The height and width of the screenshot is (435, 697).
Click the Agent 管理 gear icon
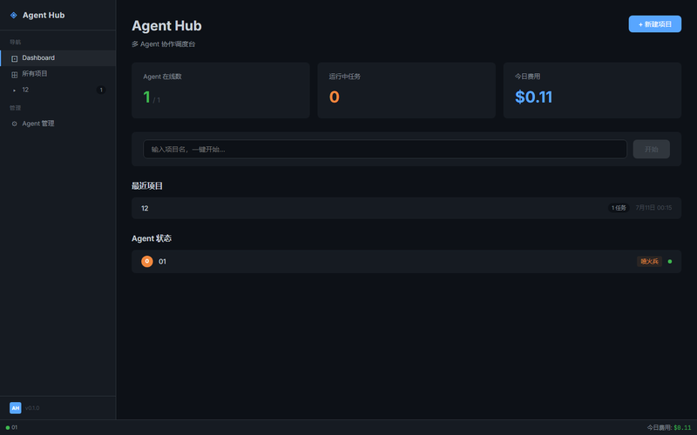14,124
